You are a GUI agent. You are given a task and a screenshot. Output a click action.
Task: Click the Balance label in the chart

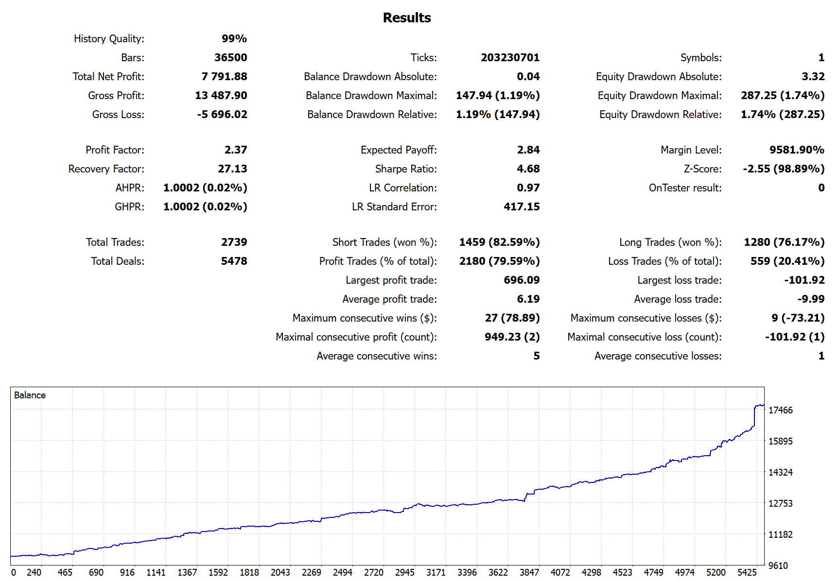tap(30, 395)
